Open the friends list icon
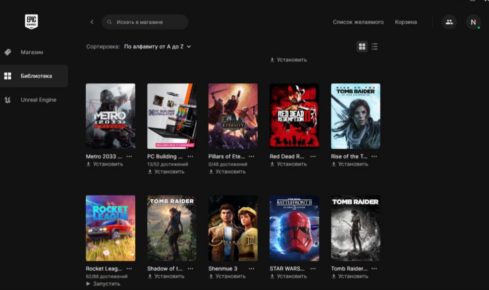 pyautogui.click(x=449, y=22)
